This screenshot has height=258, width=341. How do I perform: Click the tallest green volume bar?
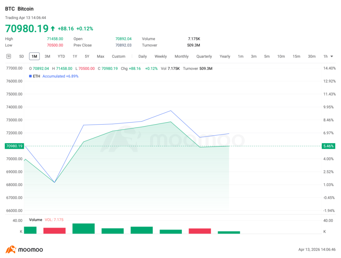84,228
